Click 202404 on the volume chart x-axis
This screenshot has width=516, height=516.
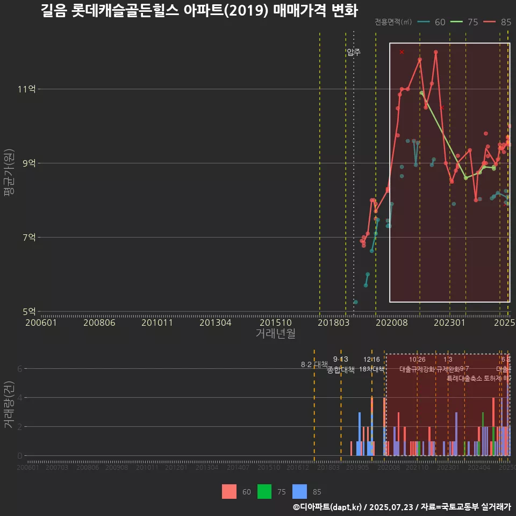[x=479, y=467]
